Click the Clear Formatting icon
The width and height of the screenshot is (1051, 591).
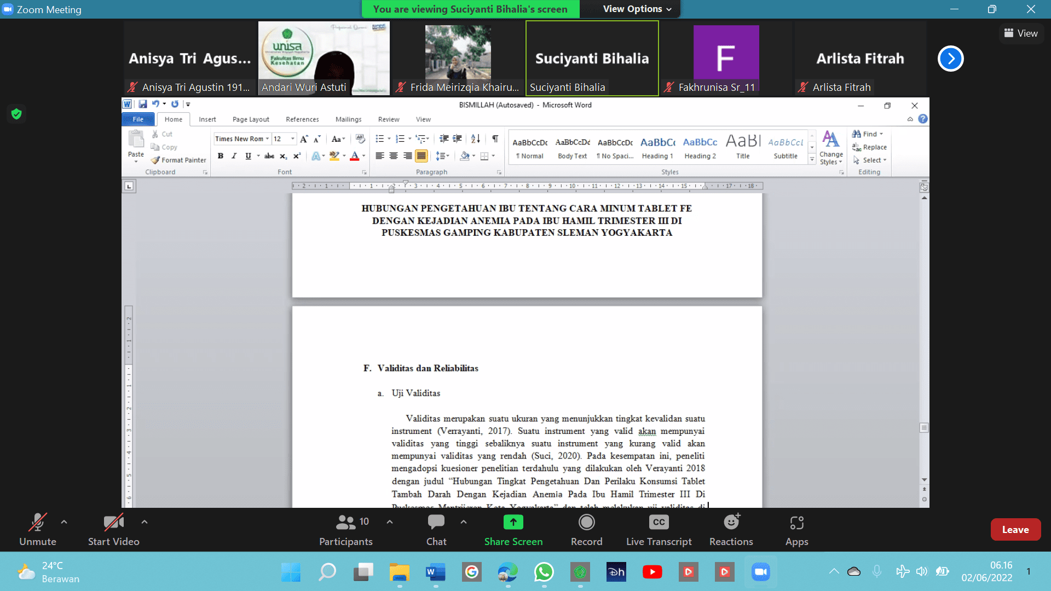pos(360,139)
